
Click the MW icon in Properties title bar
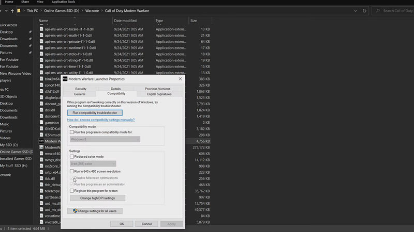tap(65, 79)
